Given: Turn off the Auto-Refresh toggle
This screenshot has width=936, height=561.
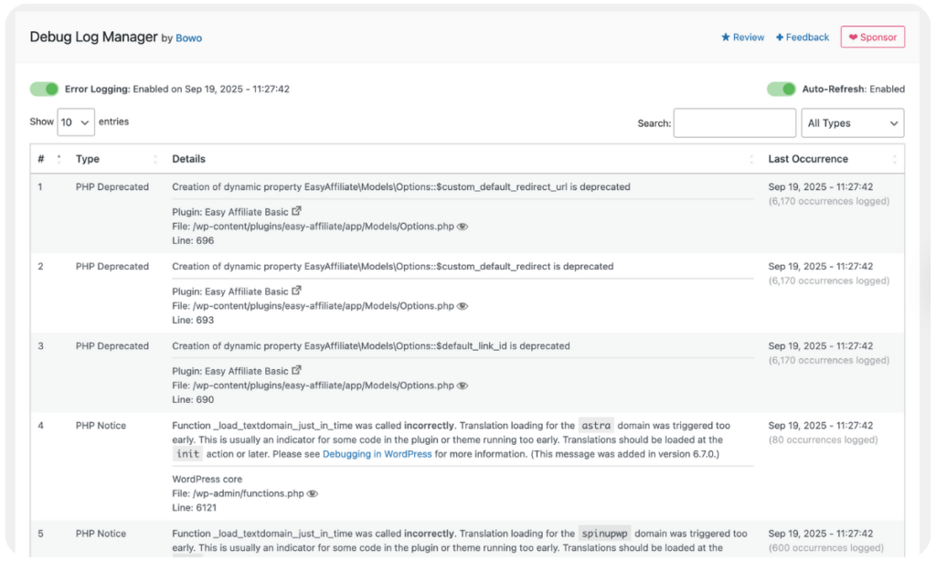Looking at the screenshot, I should pos(780,89).
